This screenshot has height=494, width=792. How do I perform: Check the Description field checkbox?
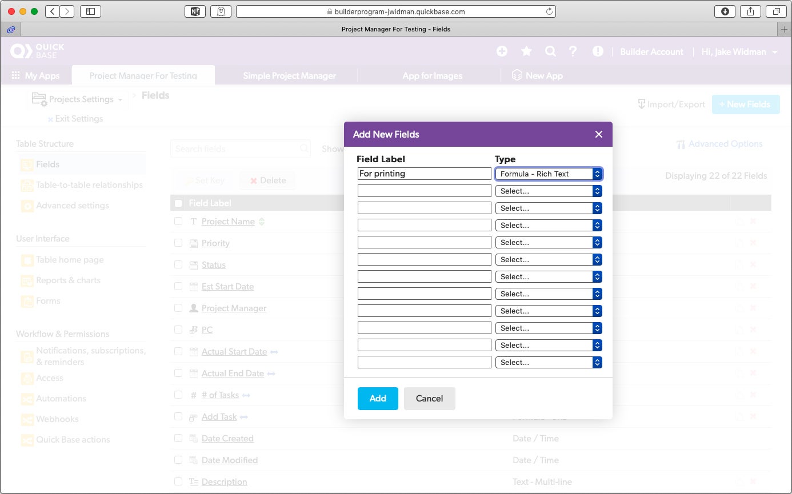point(178,481)
